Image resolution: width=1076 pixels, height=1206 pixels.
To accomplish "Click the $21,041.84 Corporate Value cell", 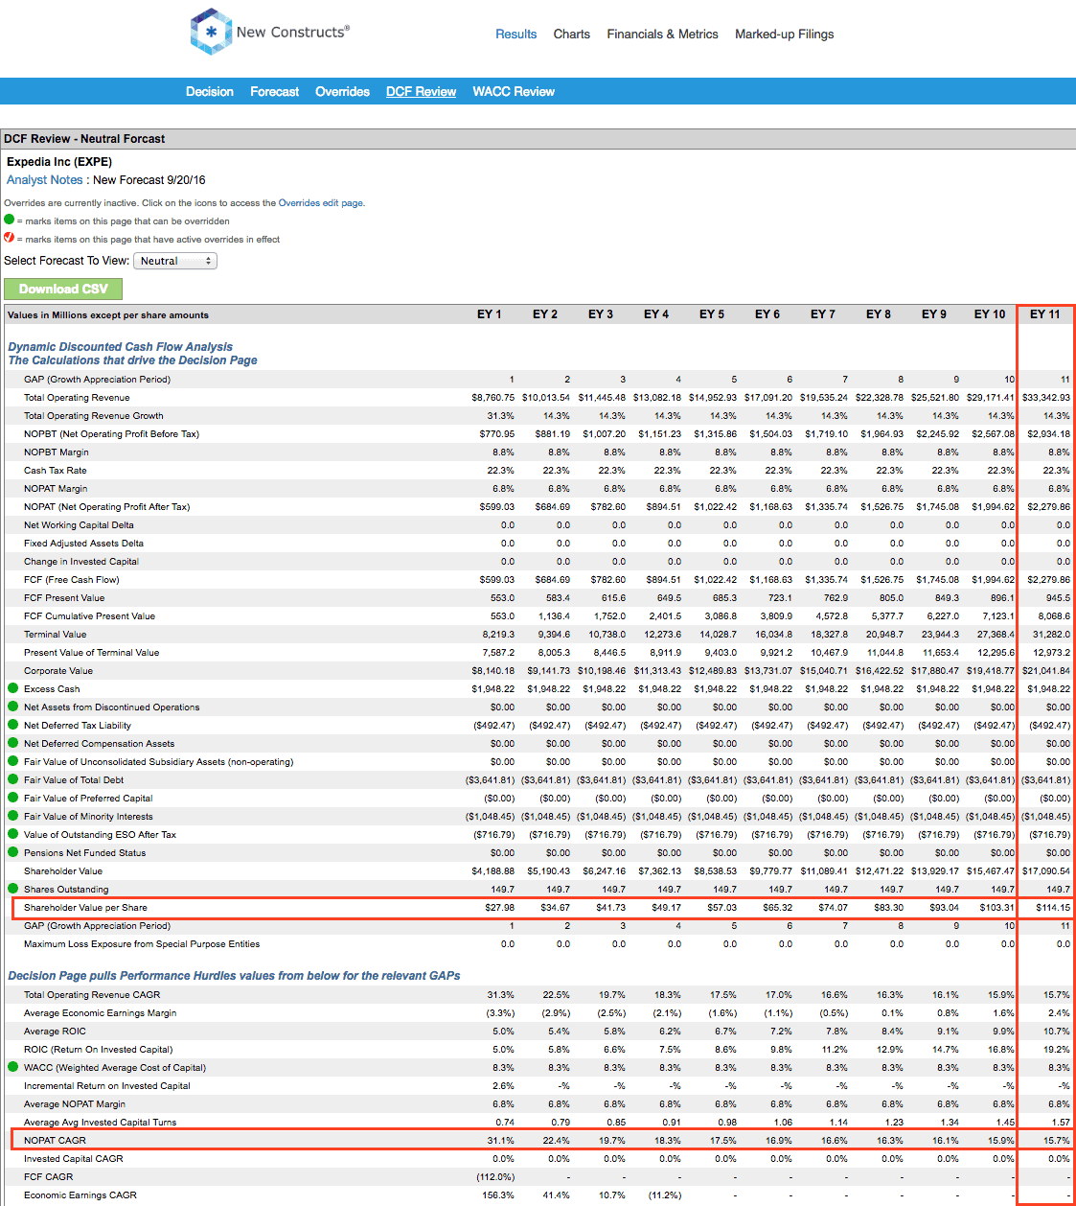I will coord(1046,671).
